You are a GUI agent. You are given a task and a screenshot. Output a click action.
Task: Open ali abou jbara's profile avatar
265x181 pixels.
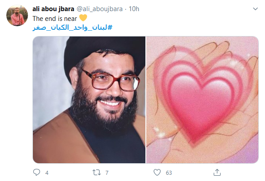tap(17, 16)
